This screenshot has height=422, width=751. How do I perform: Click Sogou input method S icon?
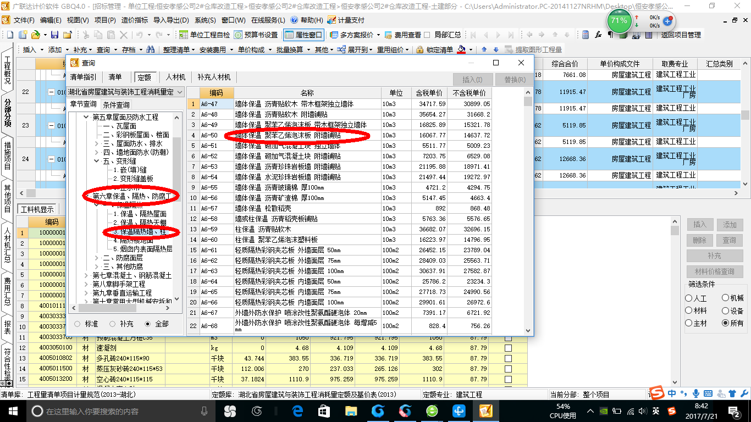(x=656, y=393)
